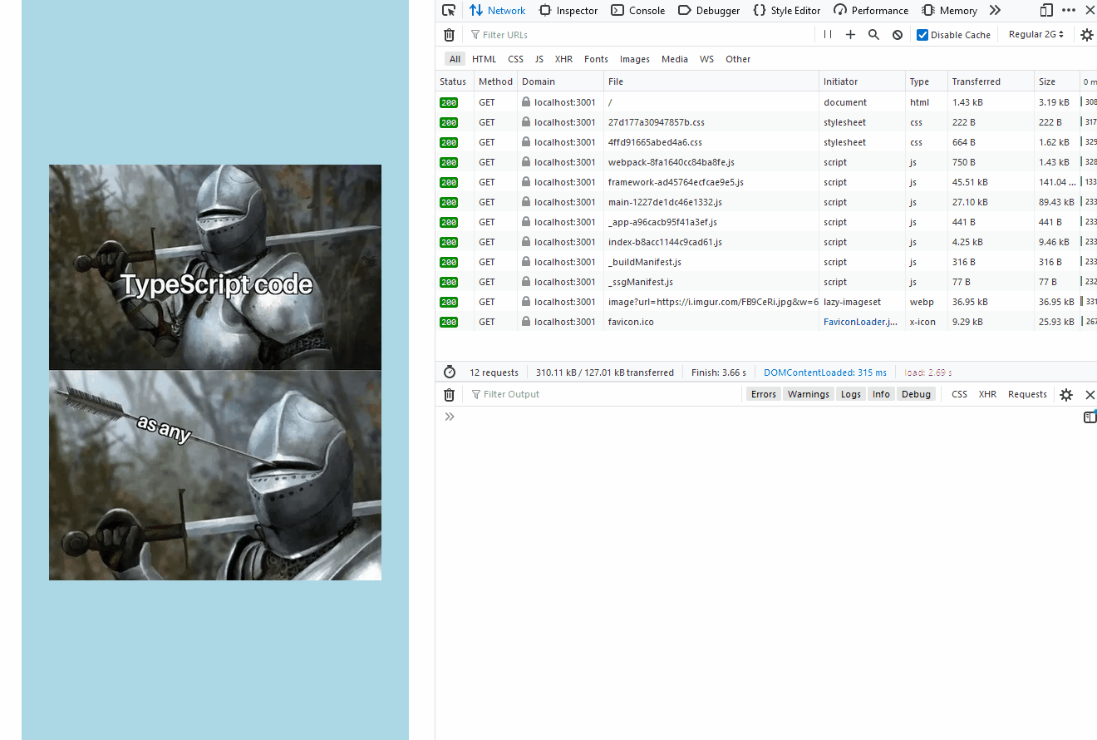
Task: Open the Regular 2G throttling dropdown
Action: 1036,34
